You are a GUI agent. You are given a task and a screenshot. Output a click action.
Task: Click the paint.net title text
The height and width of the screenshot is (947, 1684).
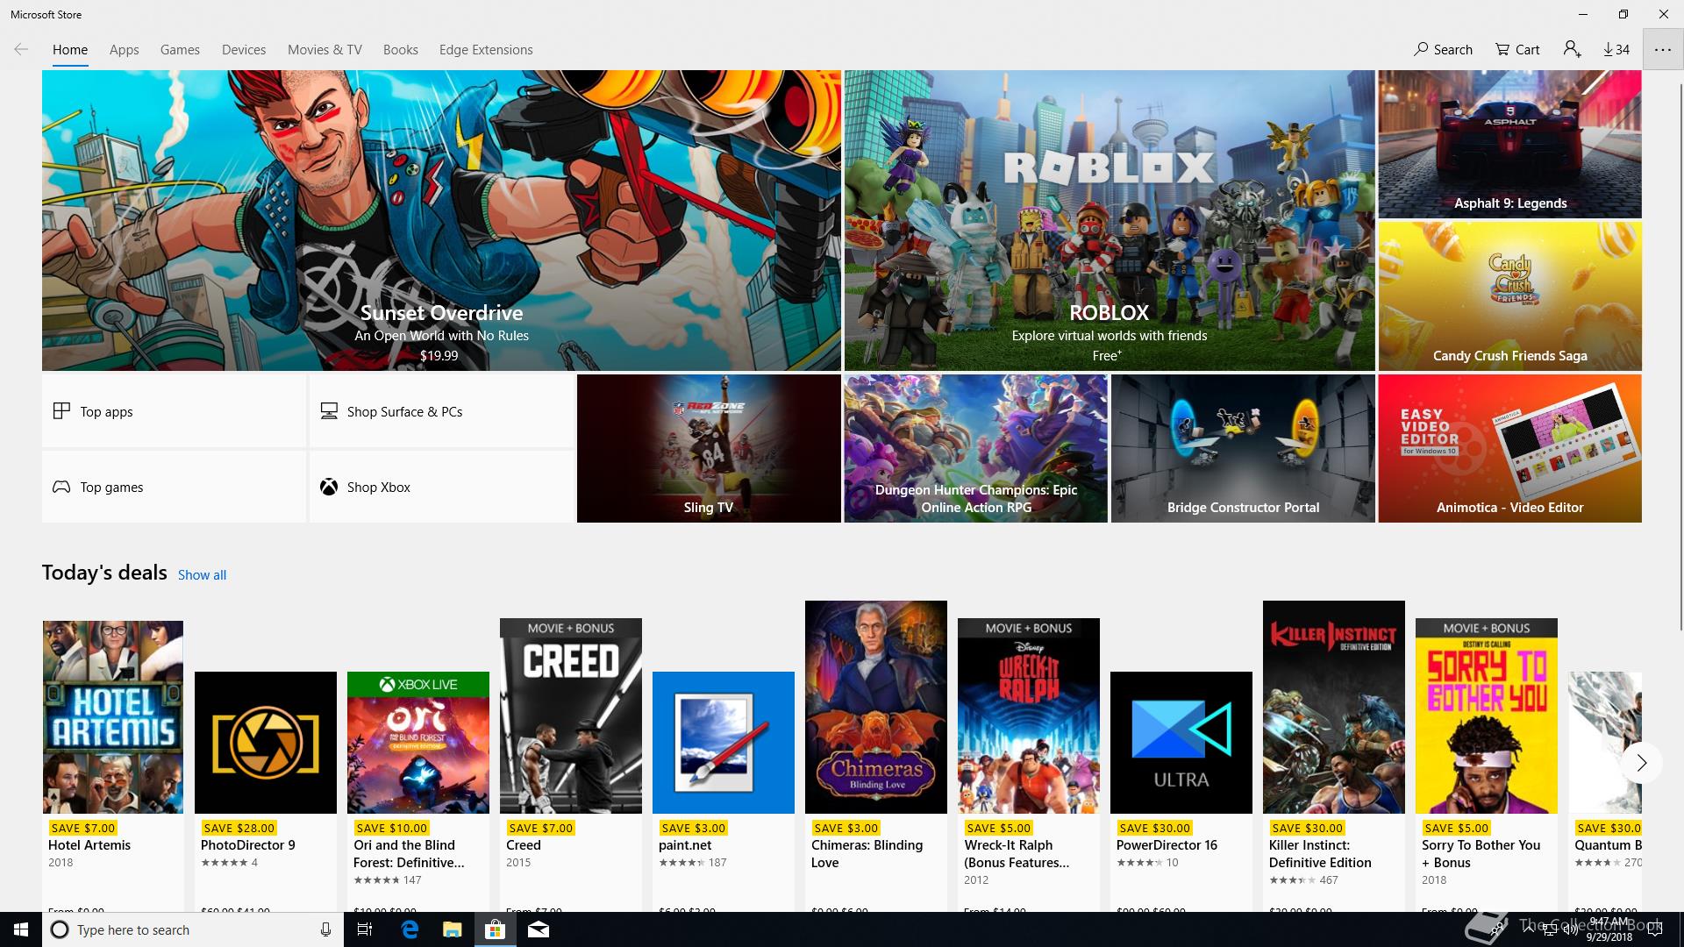(x=685, y=845)
